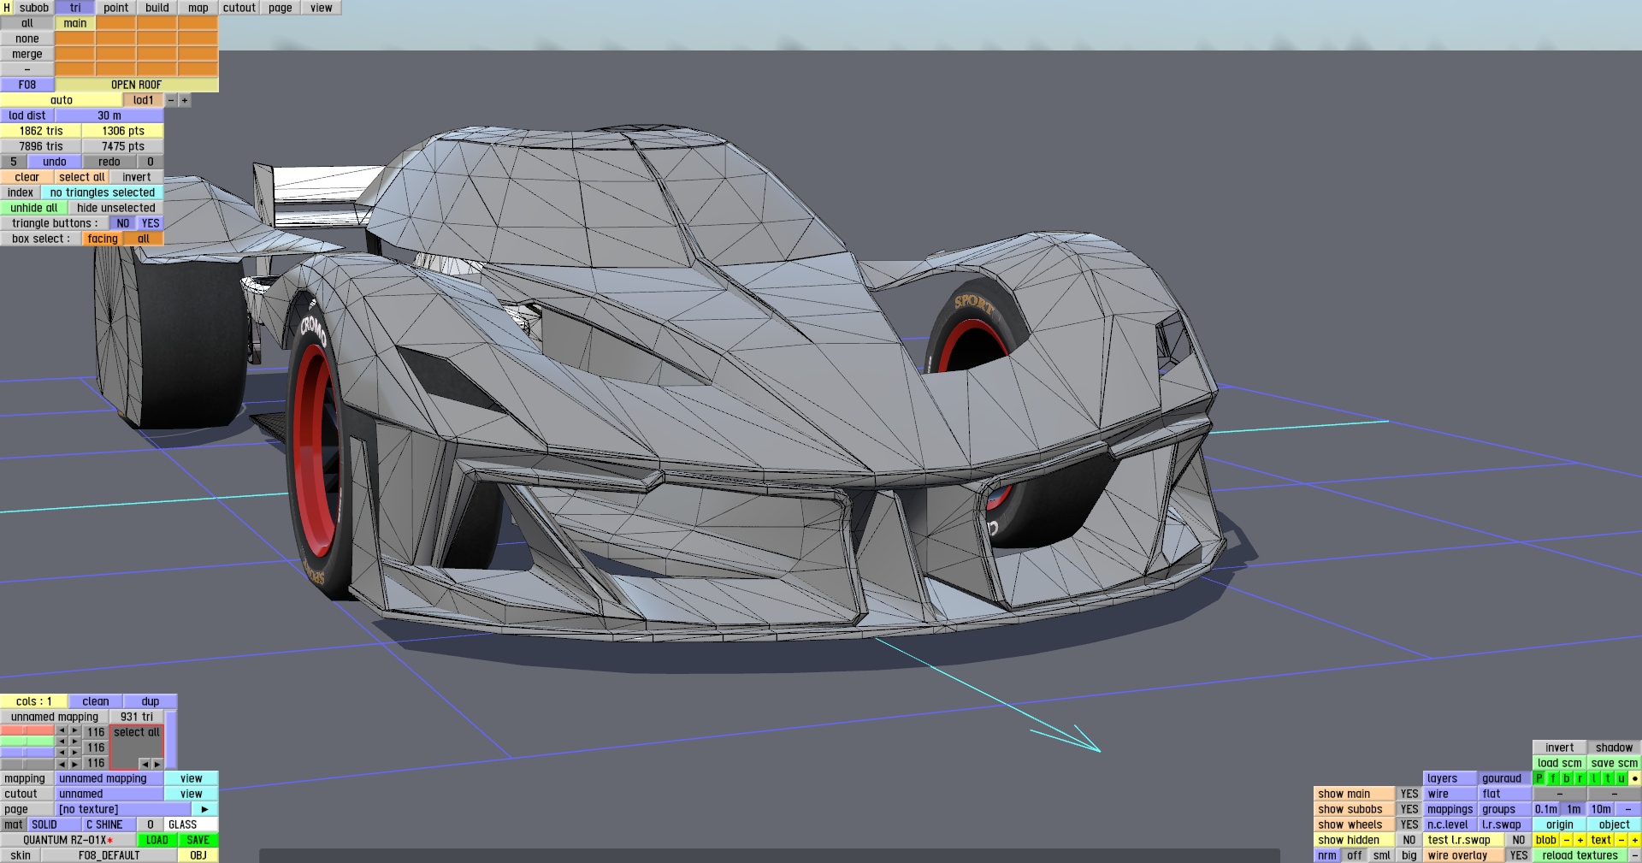This screenshot has width=1642, height=863.
Task: Open the cutout tab in the top bar
Action: pos(239,8)
